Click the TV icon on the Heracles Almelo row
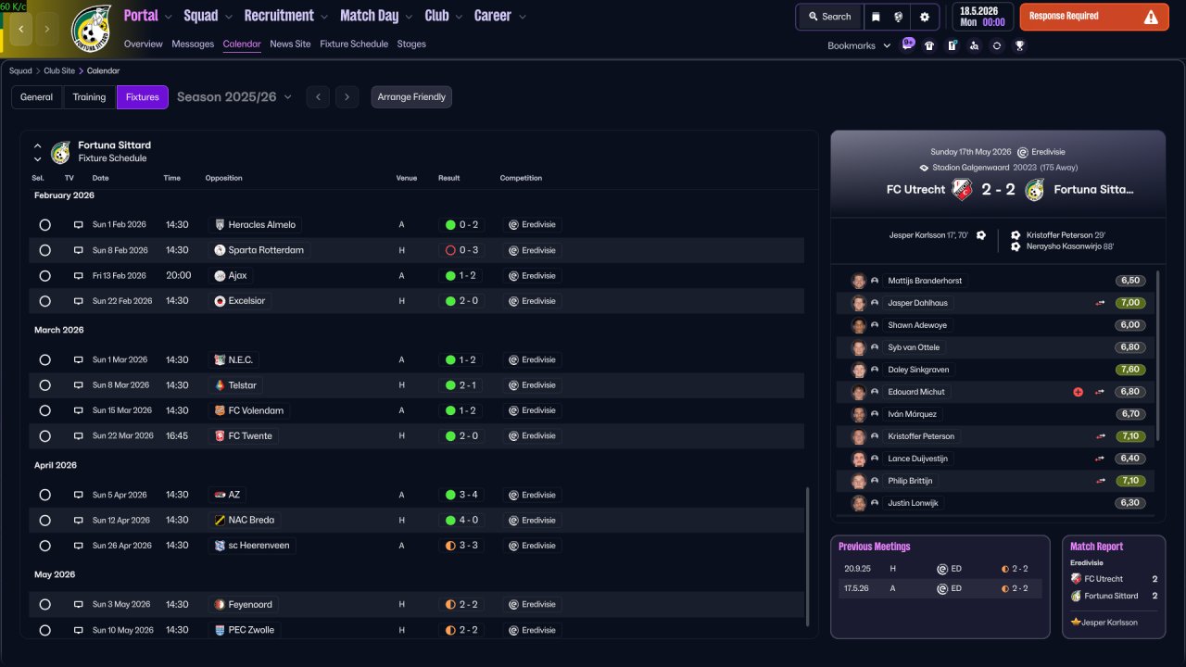The width and height of the screenshot is (1186, 667). pyautogui.click(x=79, y=225)
